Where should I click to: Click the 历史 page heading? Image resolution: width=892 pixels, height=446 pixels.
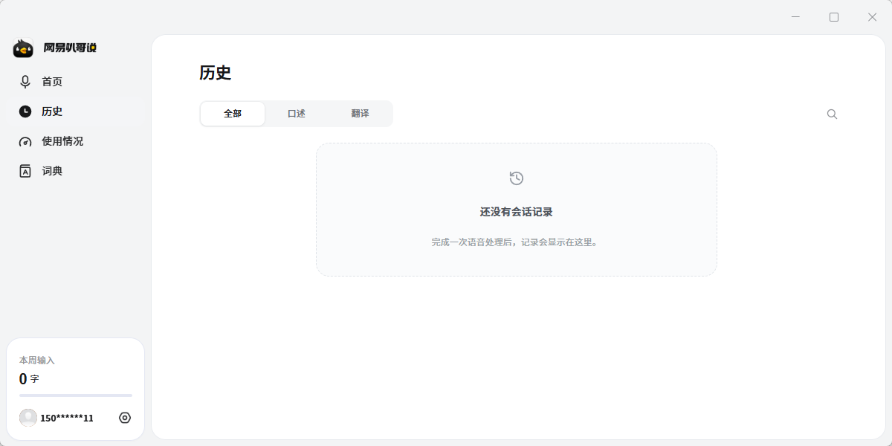click(216, 73)
